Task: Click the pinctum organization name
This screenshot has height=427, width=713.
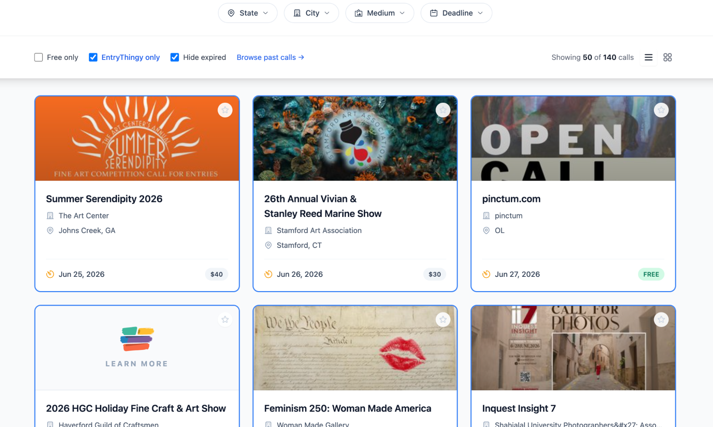Action: (x=508, y=215)
